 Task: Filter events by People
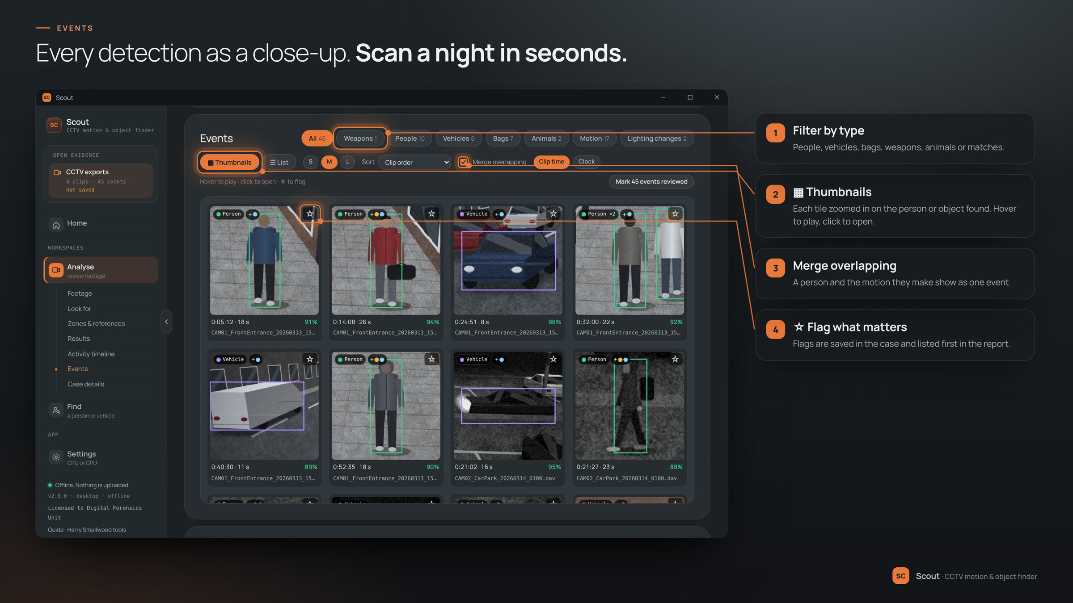click(x=410, y=138)
